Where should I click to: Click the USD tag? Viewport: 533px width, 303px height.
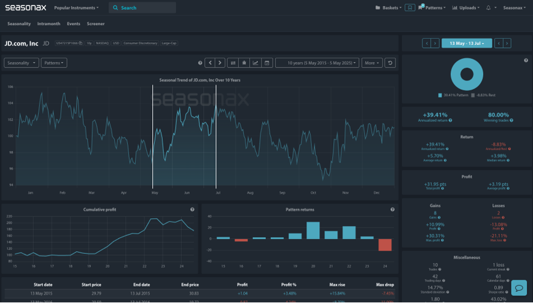pos(116,43)
